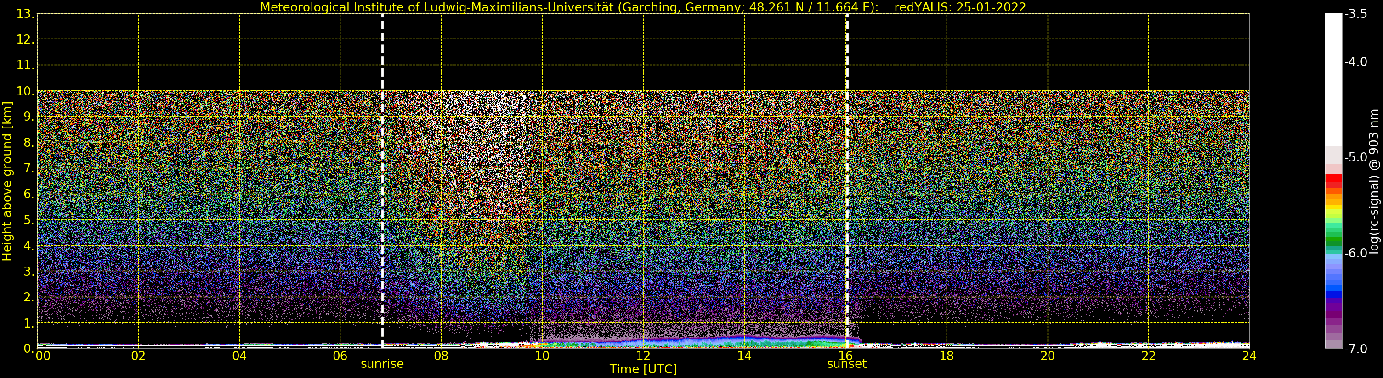The image size is (1383, 378).
Task: Click height axis tick label '3.'
Action: pyautogui.click(x=29, y=271)
